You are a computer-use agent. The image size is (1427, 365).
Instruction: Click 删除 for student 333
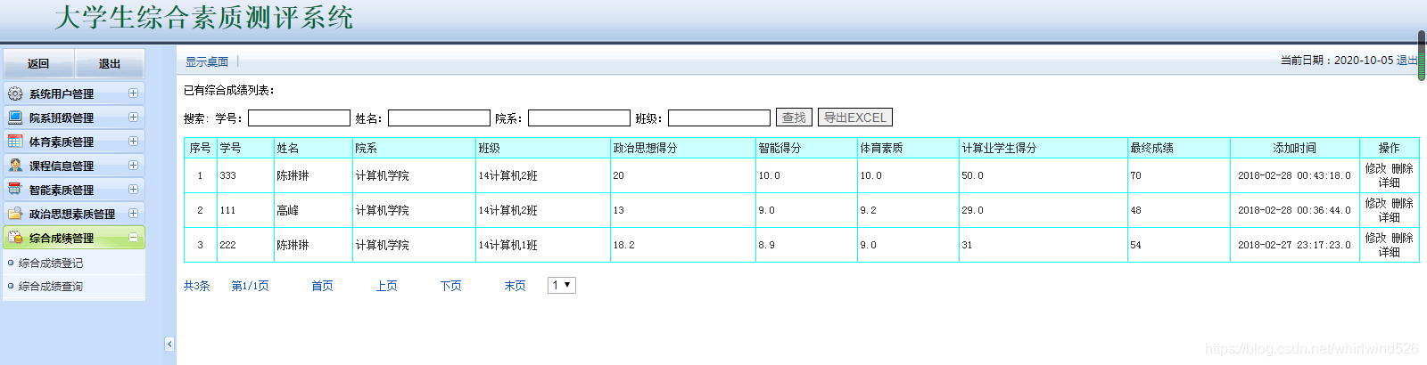point(1403,168)
